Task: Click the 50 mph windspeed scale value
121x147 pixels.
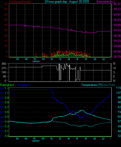Action: point(6,4)
